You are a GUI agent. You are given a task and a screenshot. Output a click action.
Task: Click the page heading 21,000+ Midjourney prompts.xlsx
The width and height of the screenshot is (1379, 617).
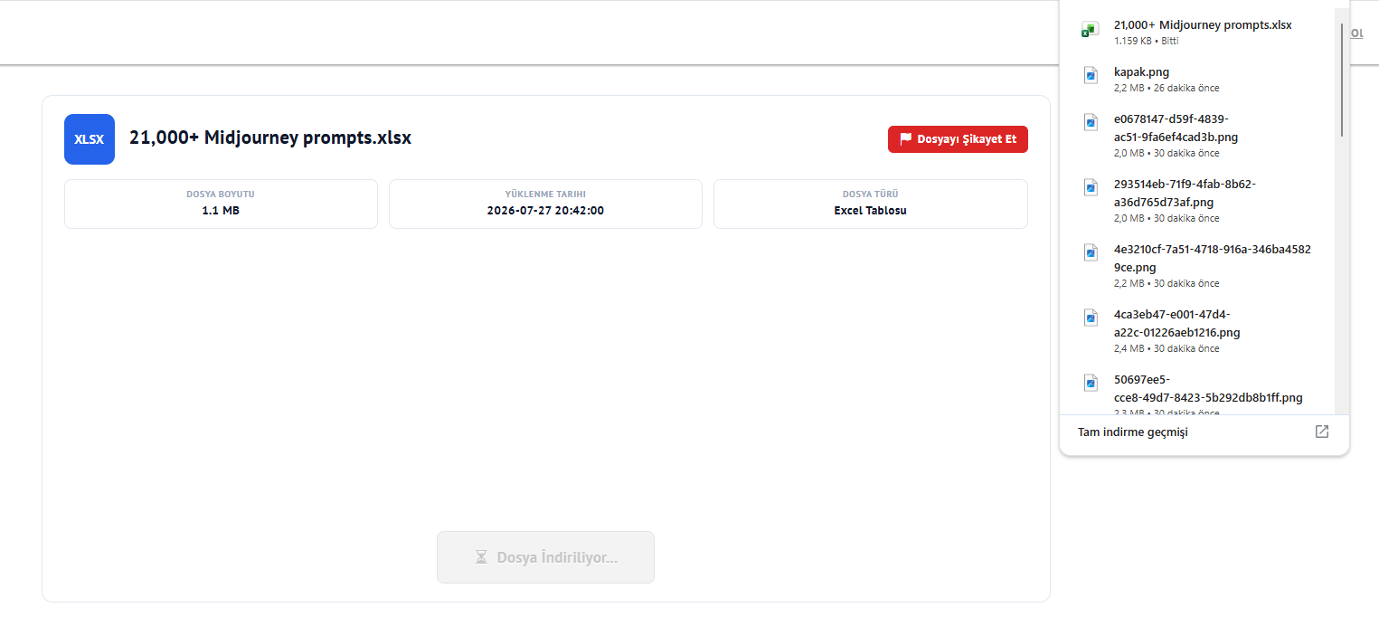point(270,138)
